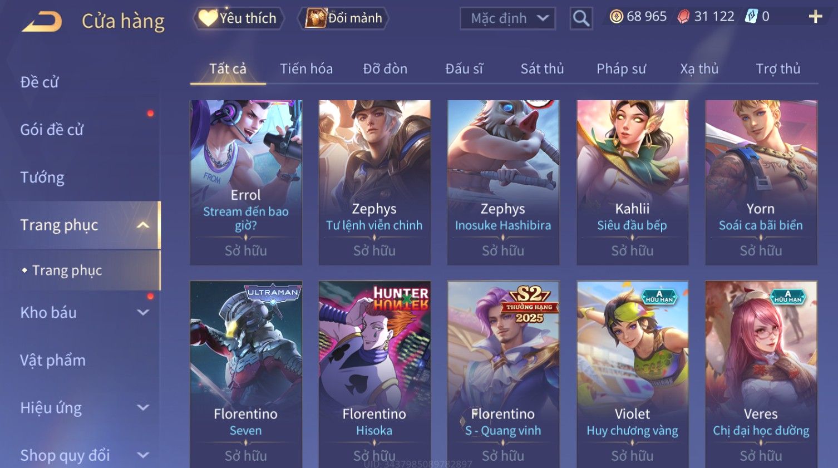The width and height of the screenshot is (838, 468).
Task: Click the heart Yêu thích button
Action: pyautogui.click(x=239, y=18)
